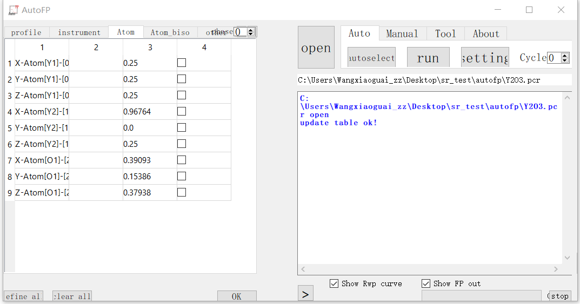Disable Show FP out checkbox
The width and height of the screenshot is (580, 304).
click(426, 283)
